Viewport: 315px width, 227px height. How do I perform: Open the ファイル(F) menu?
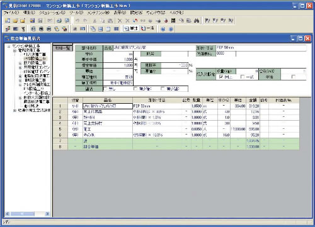[11, 13]
